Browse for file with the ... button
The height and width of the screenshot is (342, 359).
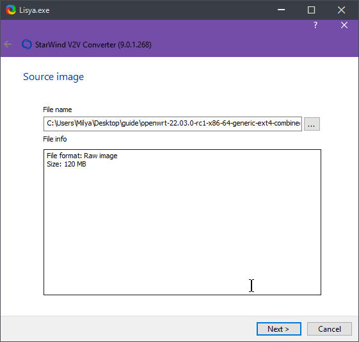click(312, 124)
